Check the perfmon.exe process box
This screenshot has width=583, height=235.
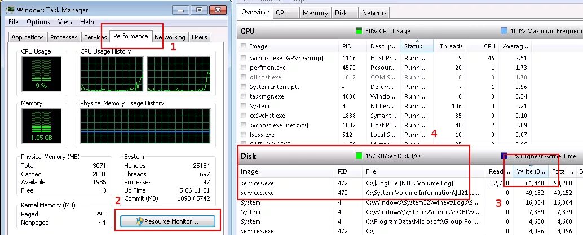(243, 68)
